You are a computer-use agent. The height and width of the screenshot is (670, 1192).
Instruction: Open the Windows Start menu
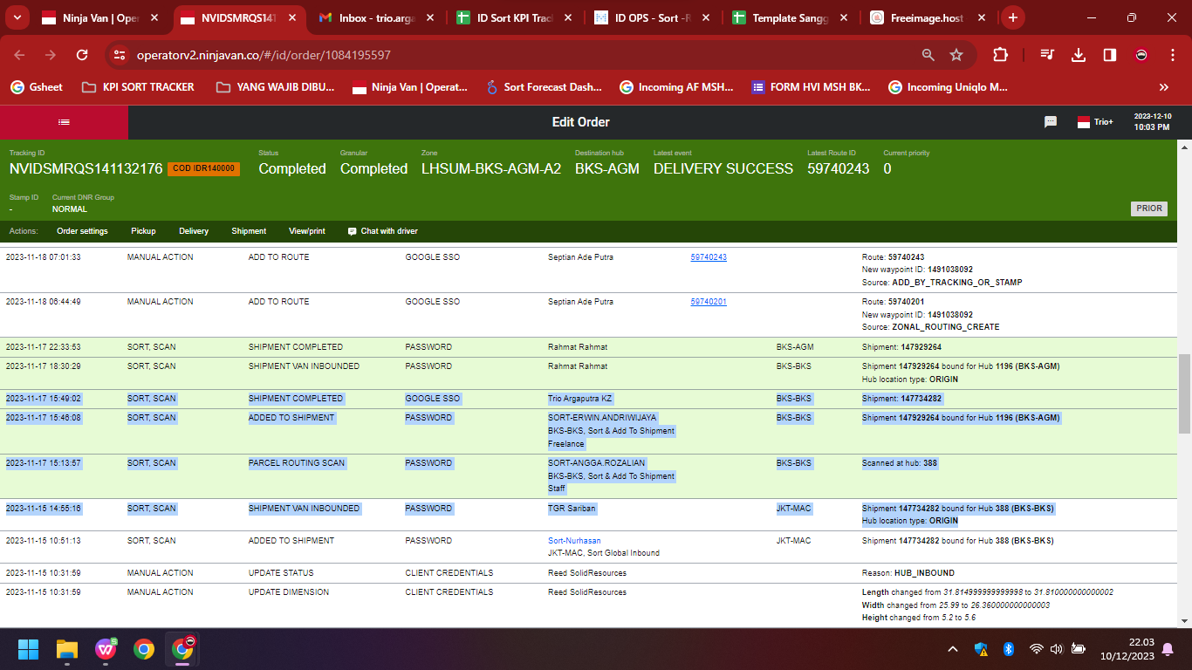[28, 649]
